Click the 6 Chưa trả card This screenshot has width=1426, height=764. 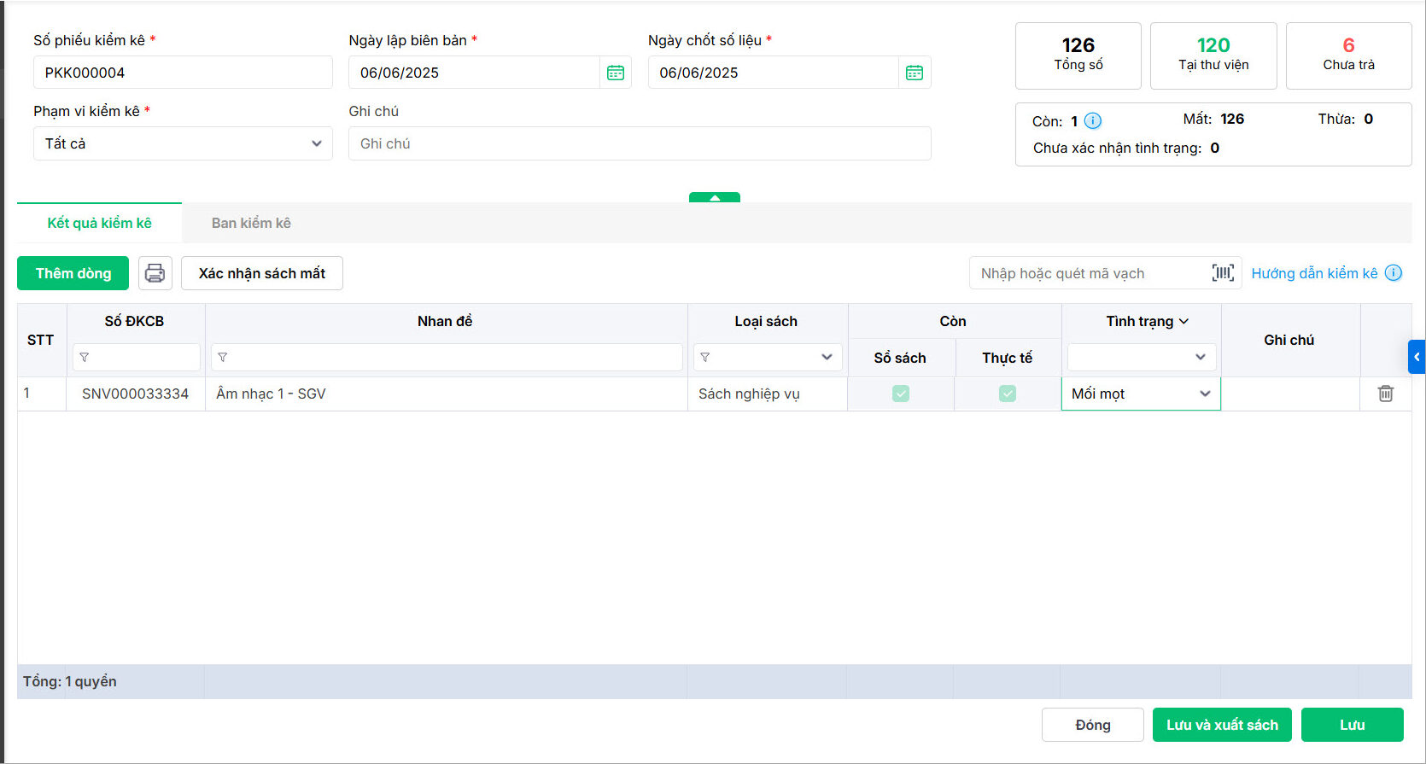[x=1349, y=55]
